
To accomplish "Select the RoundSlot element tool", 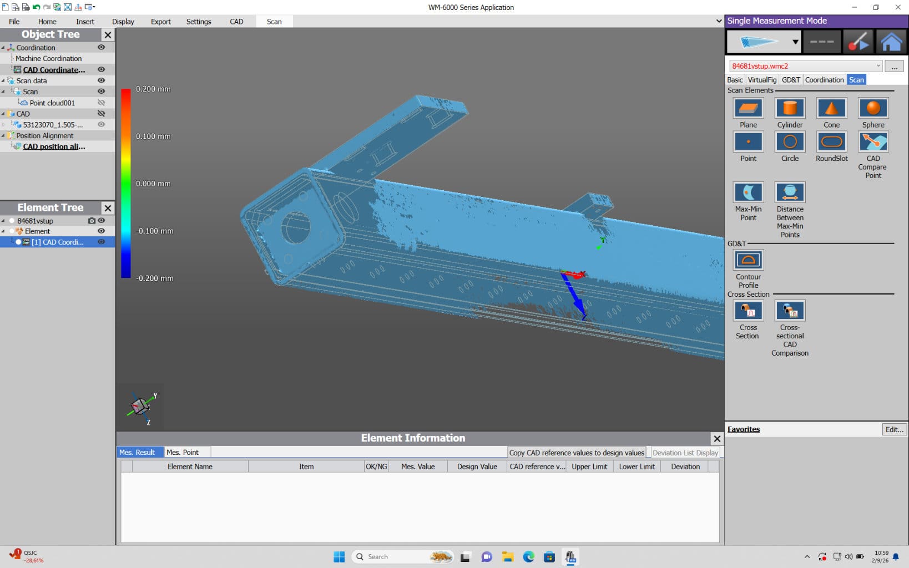I will click(831, 142).
